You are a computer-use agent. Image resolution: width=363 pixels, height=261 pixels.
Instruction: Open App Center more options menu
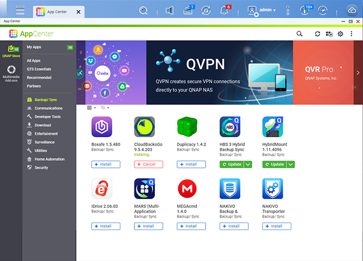[351, 34]
